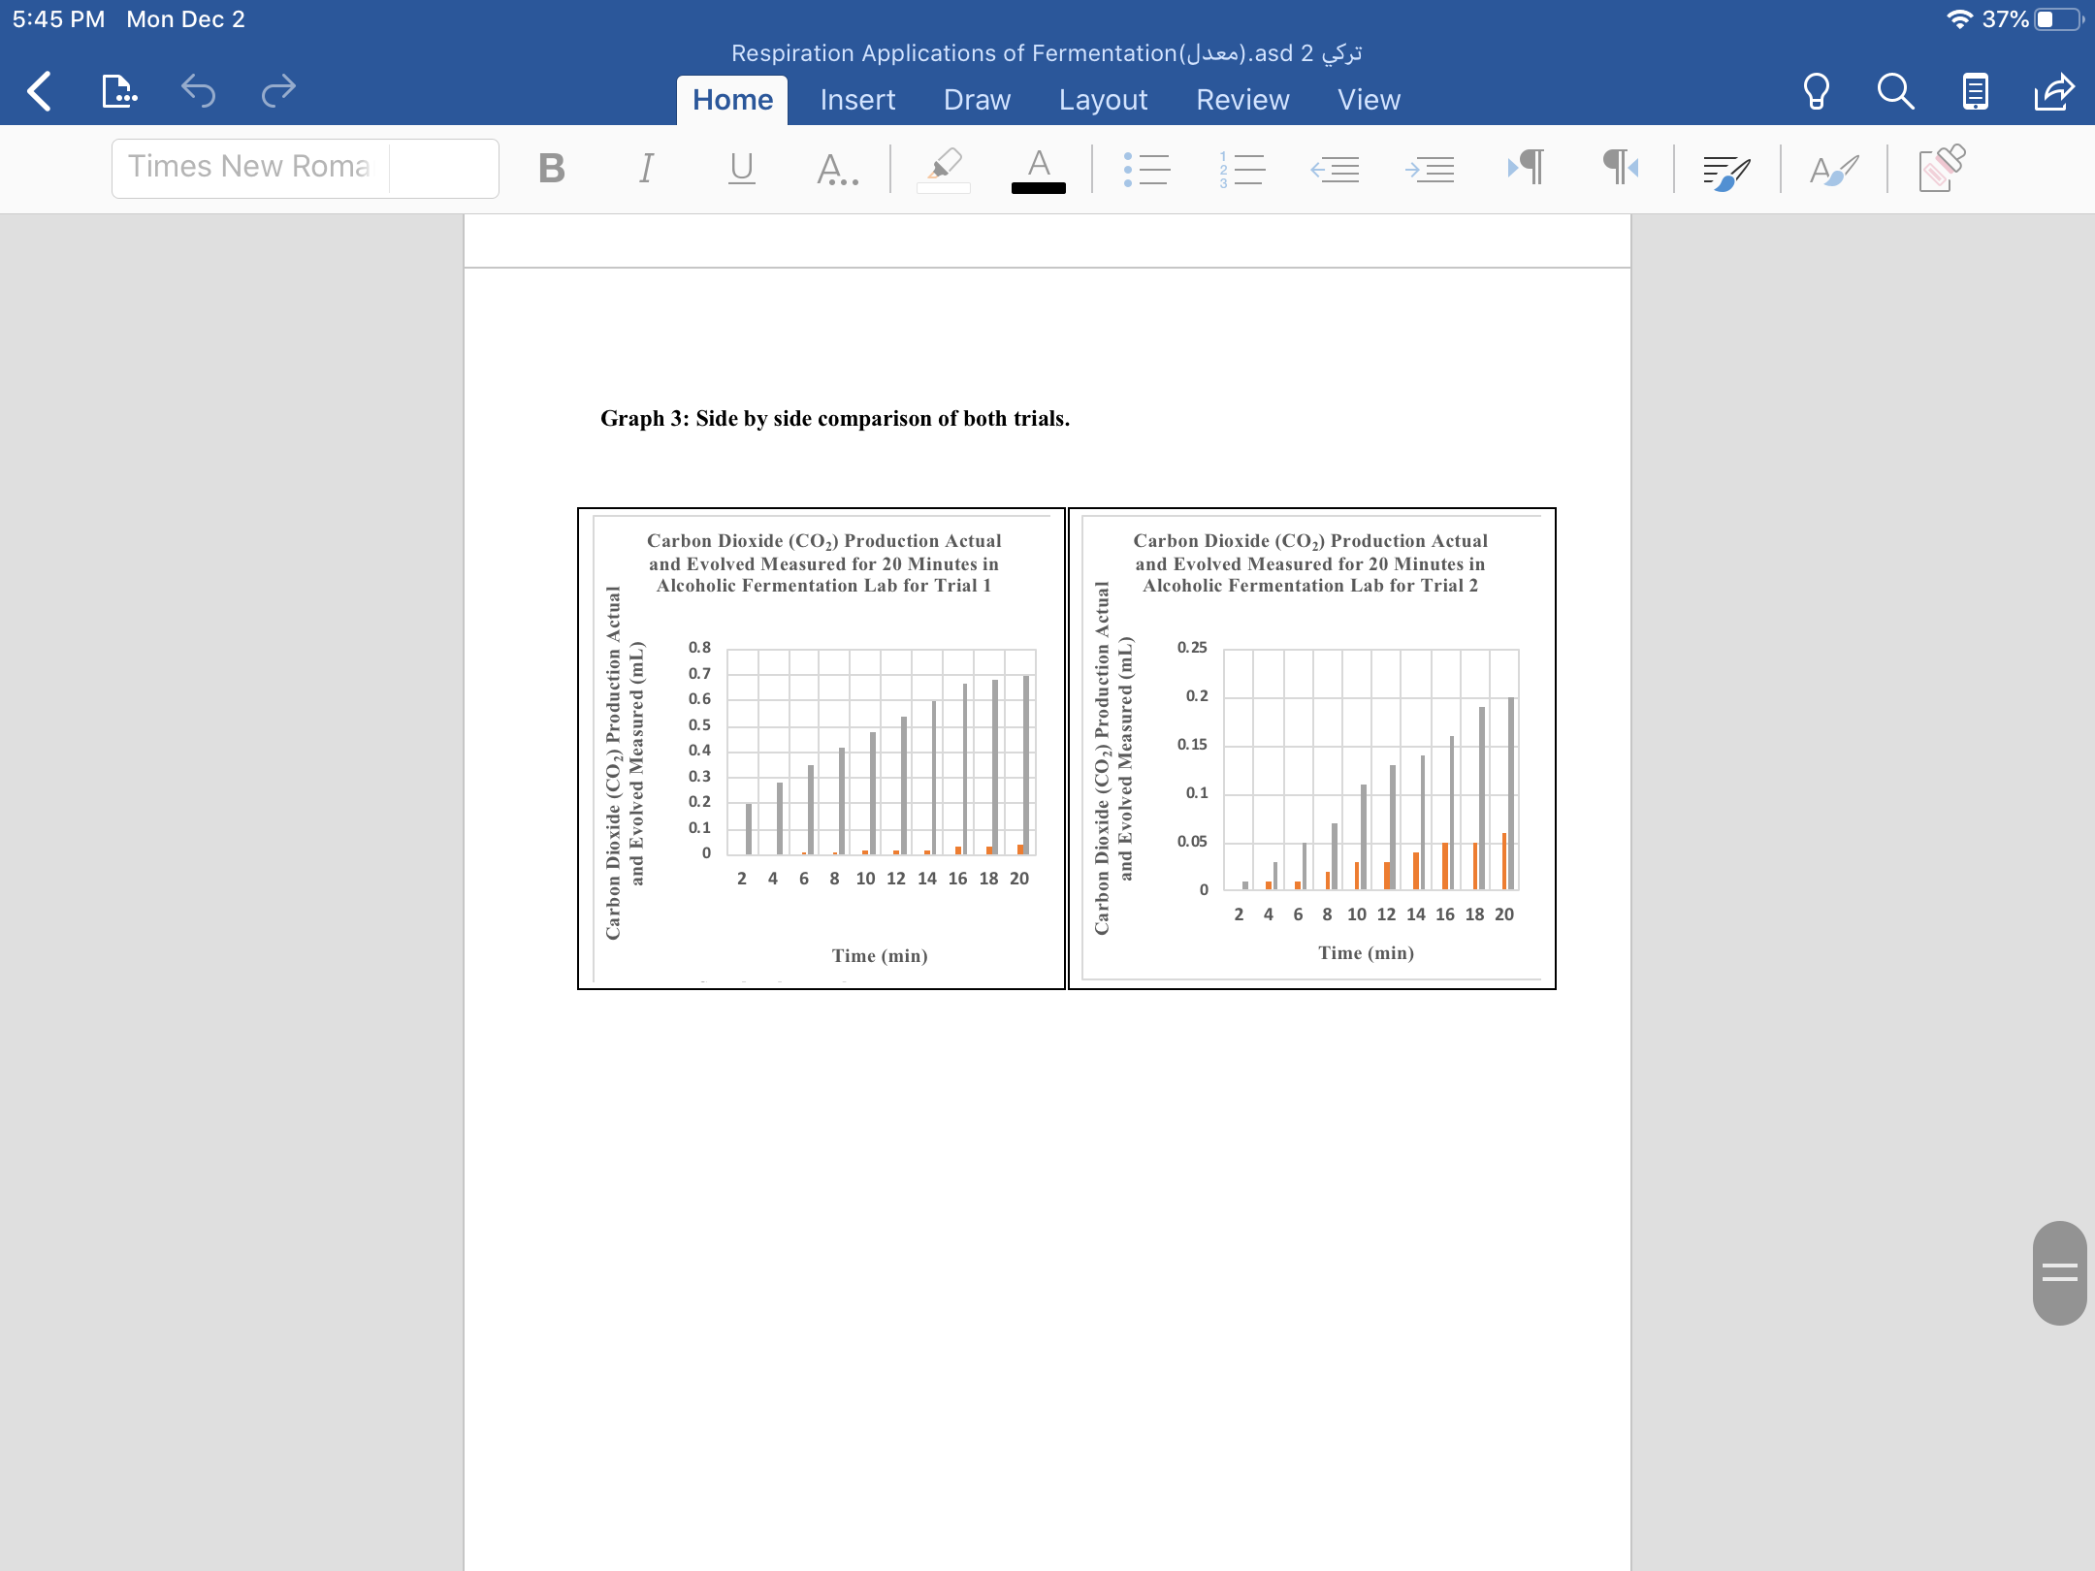2095x1571 pixels.
Task: Switch to mobile reading view
Action: pyautogui.click(x=1975, y=92)
